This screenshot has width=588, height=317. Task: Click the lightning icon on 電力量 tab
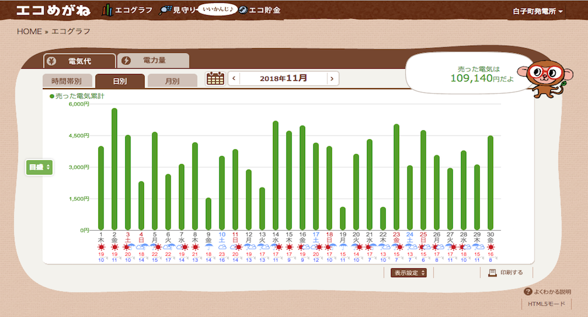click(126, 60)
